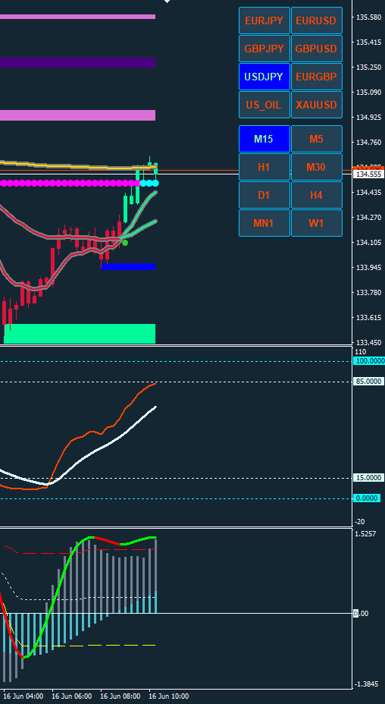
Task: Click the 135.250 price scale label
Action: coord(368,68)
